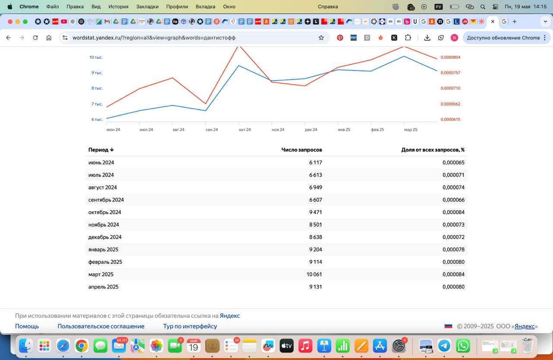Select the август 2024 period cell

click(102, 187)
